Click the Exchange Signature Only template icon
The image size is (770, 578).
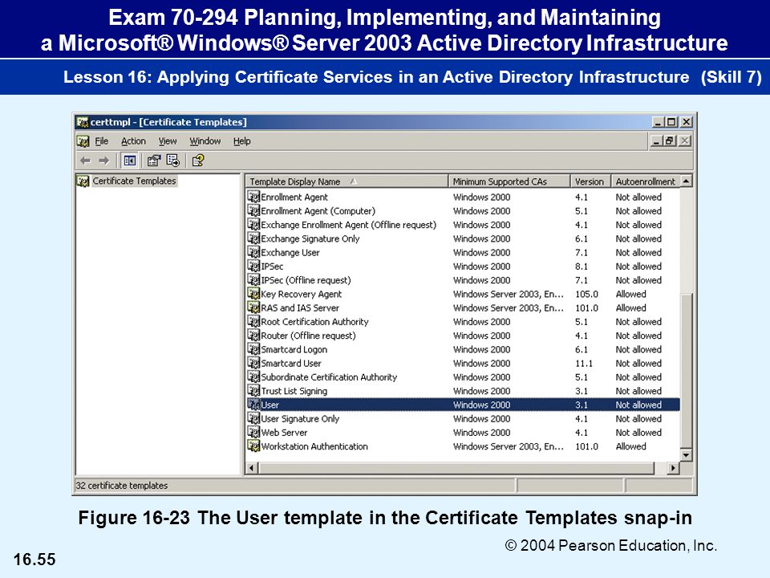[x=253, y=238]
